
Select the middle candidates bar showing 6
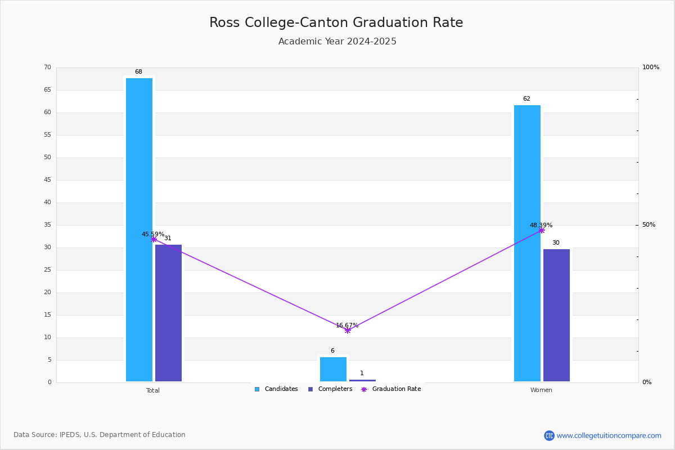tap(333, 369)
